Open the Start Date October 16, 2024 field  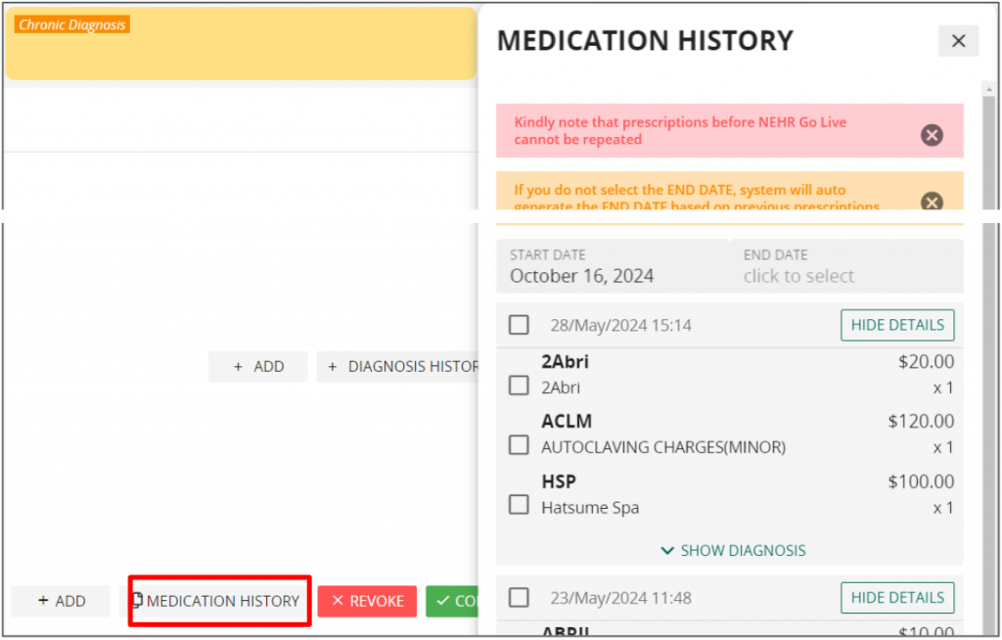coord(613,266)
